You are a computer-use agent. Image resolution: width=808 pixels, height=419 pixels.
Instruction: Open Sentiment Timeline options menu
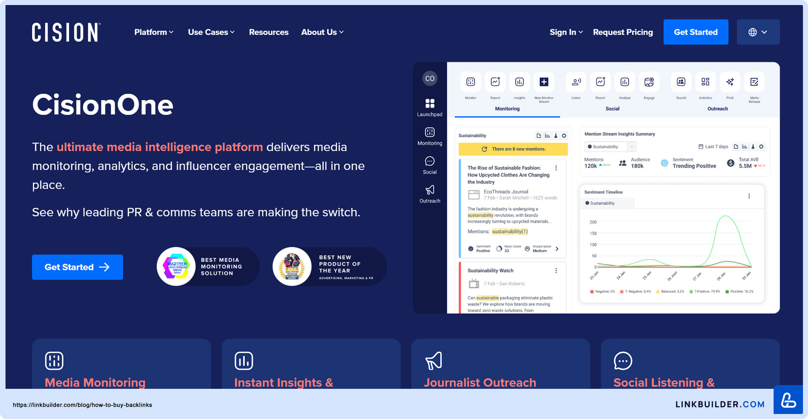(x=749, y=196)
